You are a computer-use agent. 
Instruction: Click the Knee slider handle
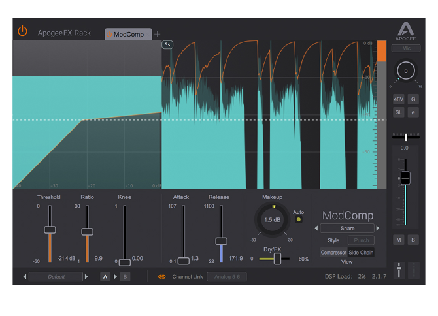[125, 262]
